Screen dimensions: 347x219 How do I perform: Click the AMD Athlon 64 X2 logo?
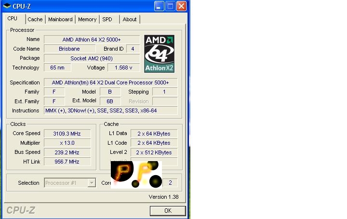(x=160, y=54)
